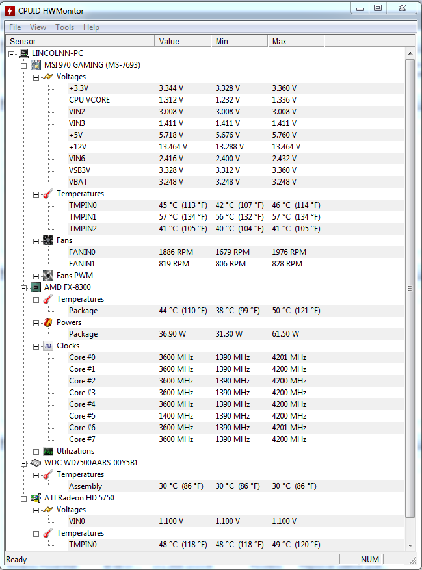
Task: Click the Sensor column header
Action: [80, 41]
